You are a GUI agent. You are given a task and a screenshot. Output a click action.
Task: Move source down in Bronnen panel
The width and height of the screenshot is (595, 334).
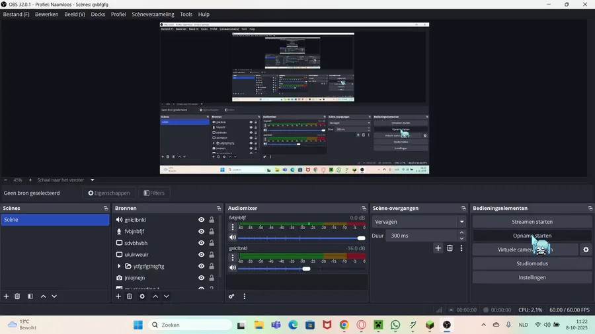point(166,296)
